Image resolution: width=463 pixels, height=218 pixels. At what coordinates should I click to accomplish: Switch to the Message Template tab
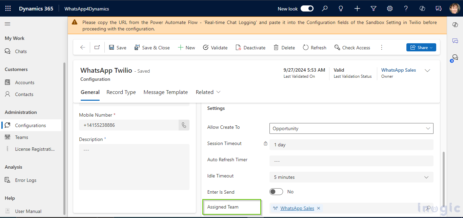tap(165, 92)
